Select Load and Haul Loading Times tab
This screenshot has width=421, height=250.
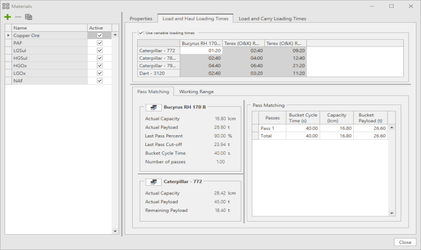click(195, 19)
